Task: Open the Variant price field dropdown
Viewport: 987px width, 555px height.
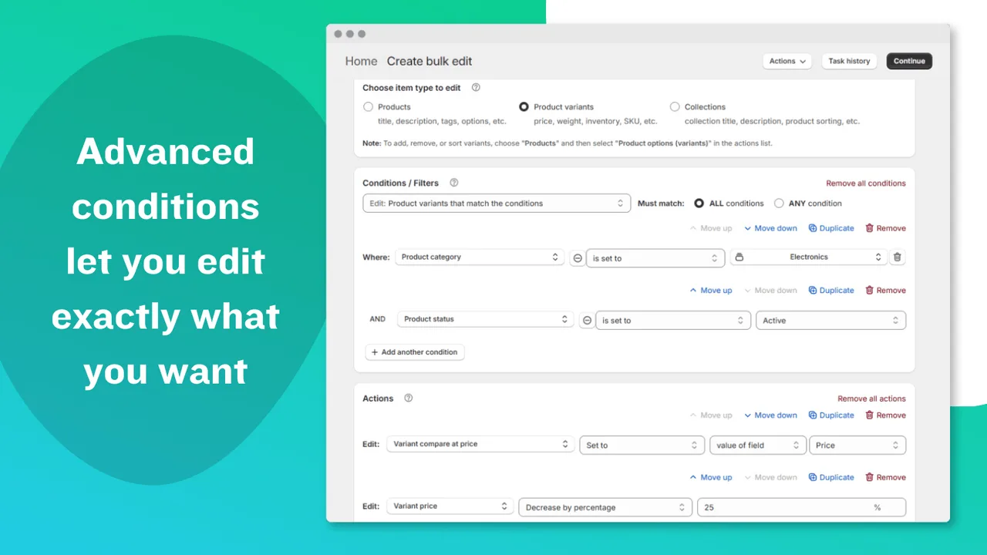Action: (x=450, y=506)
